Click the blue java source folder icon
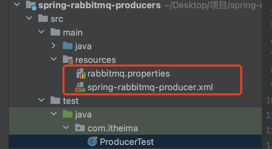Viewport: 272px width, 149px height. pyautogui.click(x=68, y=46)
